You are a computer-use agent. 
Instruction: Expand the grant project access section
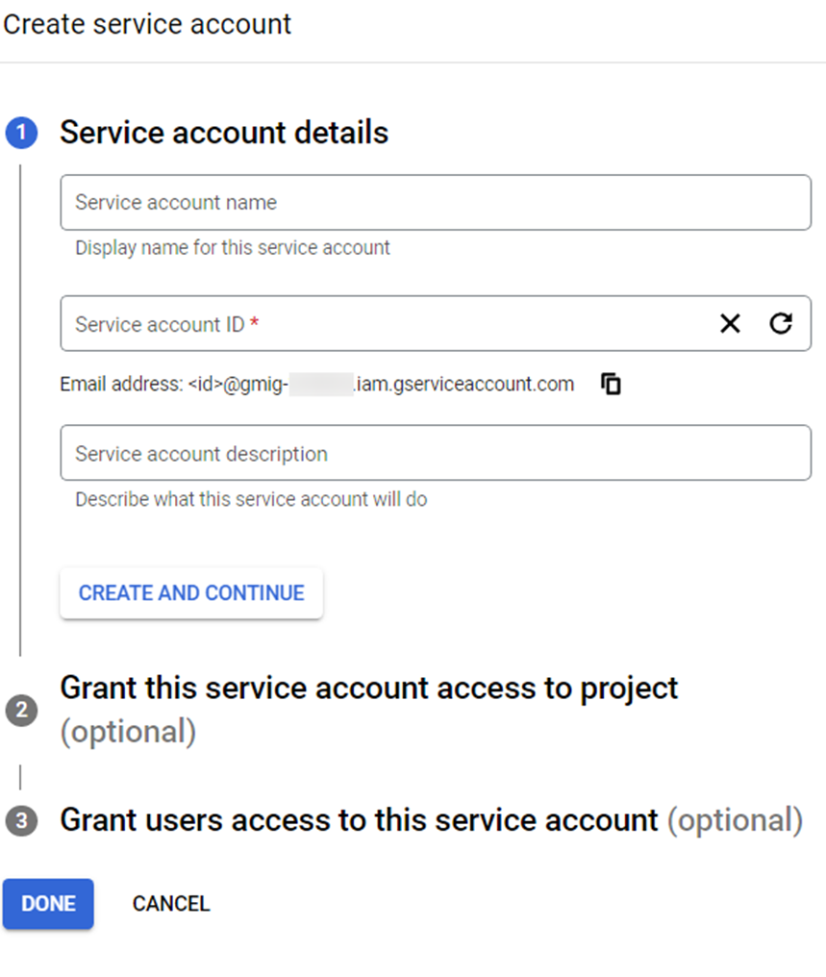pyautogui.click(x=369, y=707)
